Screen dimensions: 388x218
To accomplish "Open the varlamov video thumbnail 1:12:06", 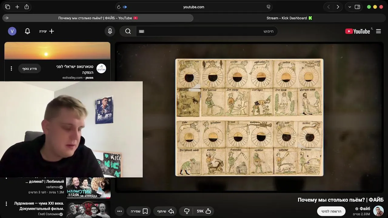I will coord(88,188).
